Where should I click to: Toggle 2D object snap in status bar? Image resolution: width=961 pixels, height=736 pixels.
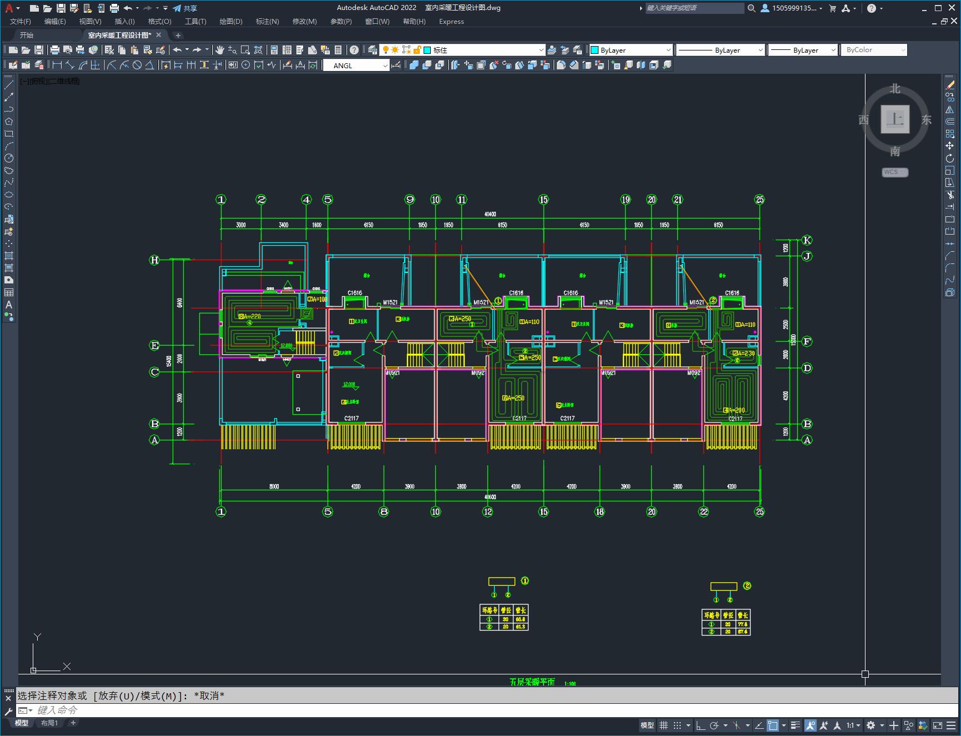pos(773,725)
